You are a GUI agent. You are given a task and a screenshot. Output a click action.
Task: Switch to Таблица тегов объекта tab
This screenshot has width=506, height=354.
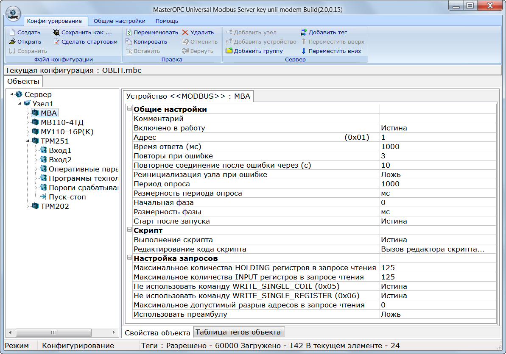click(x=238, y=332)
